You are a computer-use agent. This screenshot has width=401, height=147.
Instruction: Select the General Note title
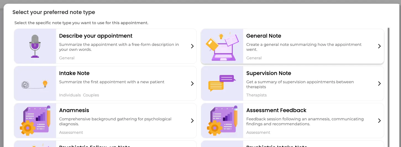click(x=264, y=36)
